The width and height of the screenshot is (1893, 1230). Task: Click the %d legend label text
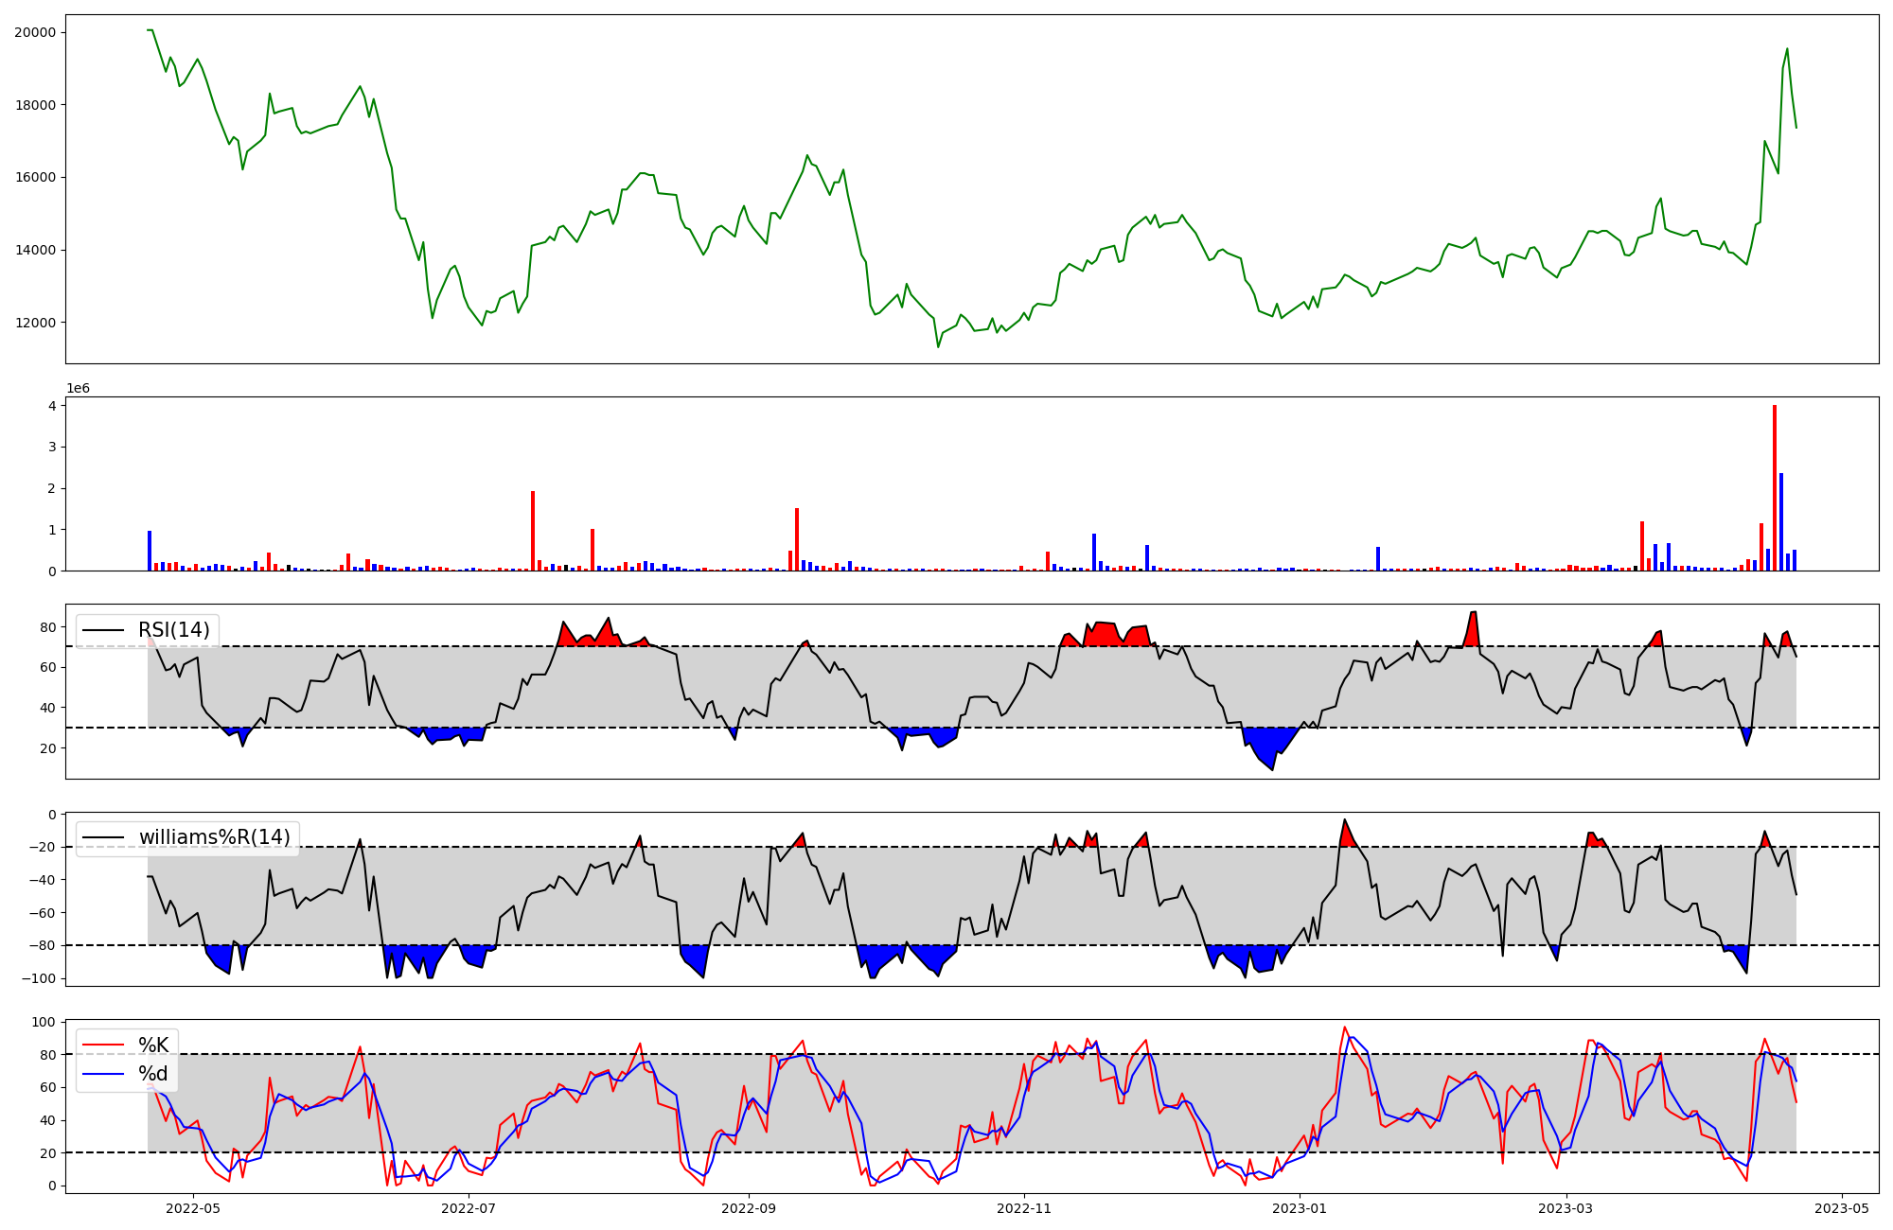[x=153, y=1074]
